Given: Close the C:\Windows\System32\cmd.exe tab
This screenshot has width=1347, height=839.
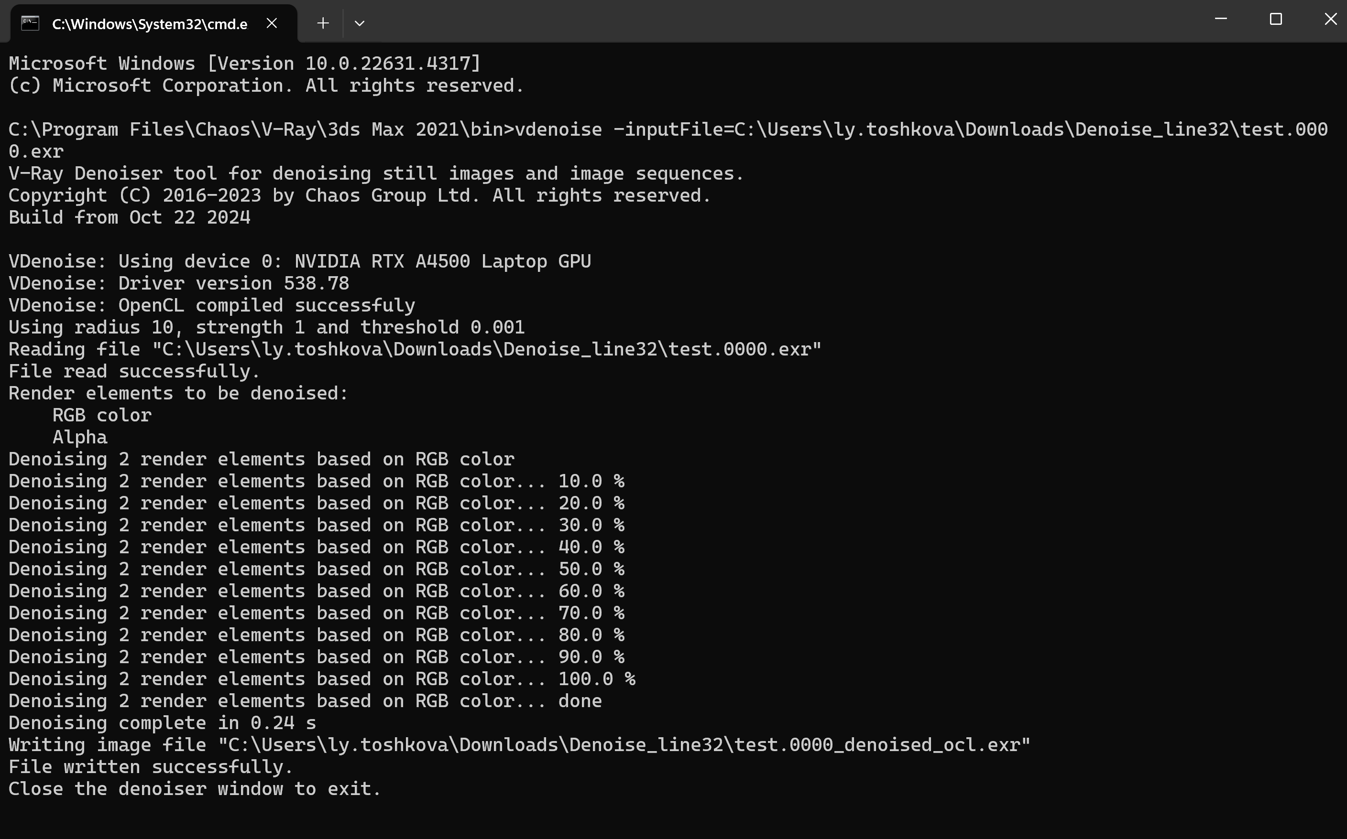Looking at the screenshot, I should pyautogui.click(x=272, y=23).
